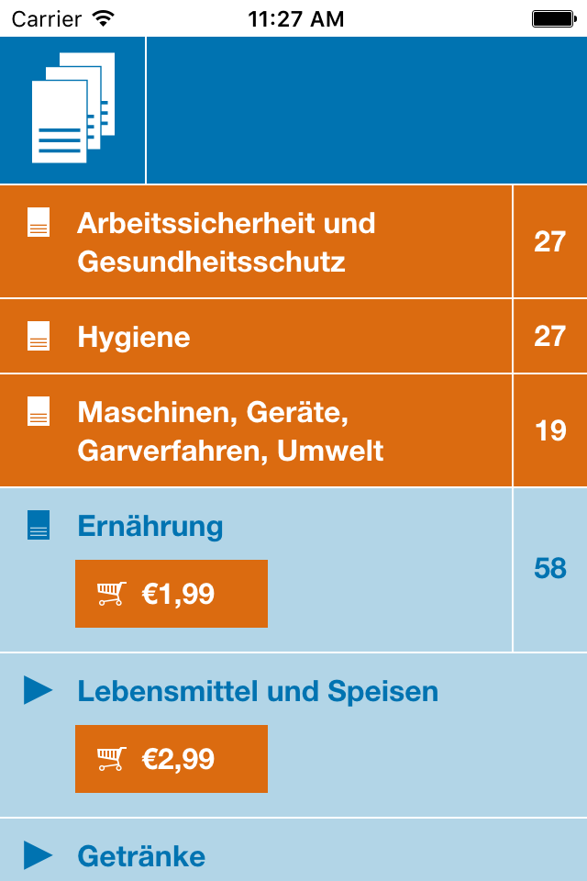The width and height of the screenshot is (587, 881).
Task: Open the Hygiene category
Action: pyautogui.click(x=256, y=336)
